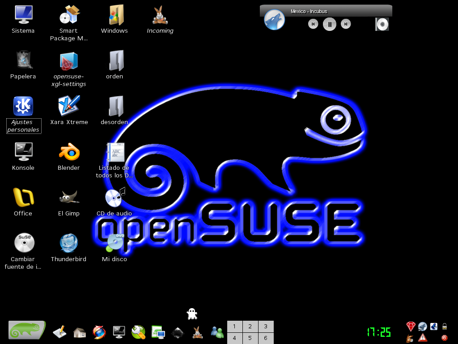Switch to virtual desktop 3
The height and width of the screenshot is (344, 458).
pos(266,327)
